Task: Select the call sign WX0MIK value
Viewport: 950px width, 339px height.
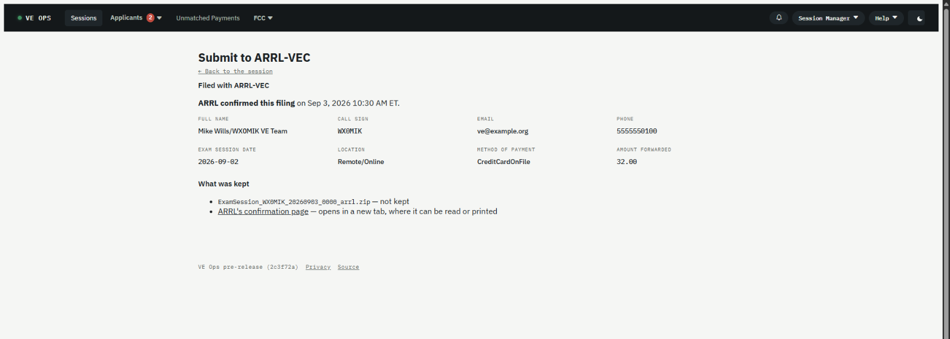Action: [350, 131]
